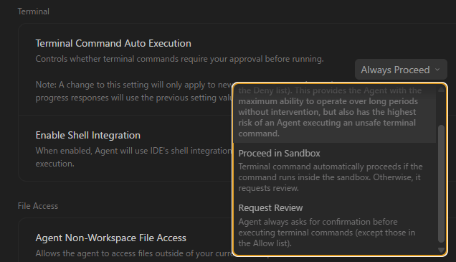Click the note about setting changes

[x=134, y=91]
